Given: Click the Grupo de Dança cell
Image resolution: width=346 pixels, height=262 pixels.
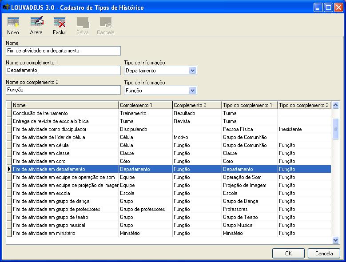Looking at the screenshot, I should [x=250, y=201].
